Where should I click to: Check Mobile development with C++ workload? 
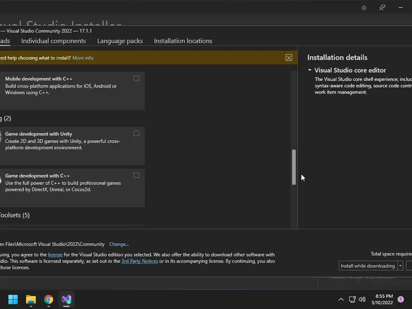coord(136,78)
